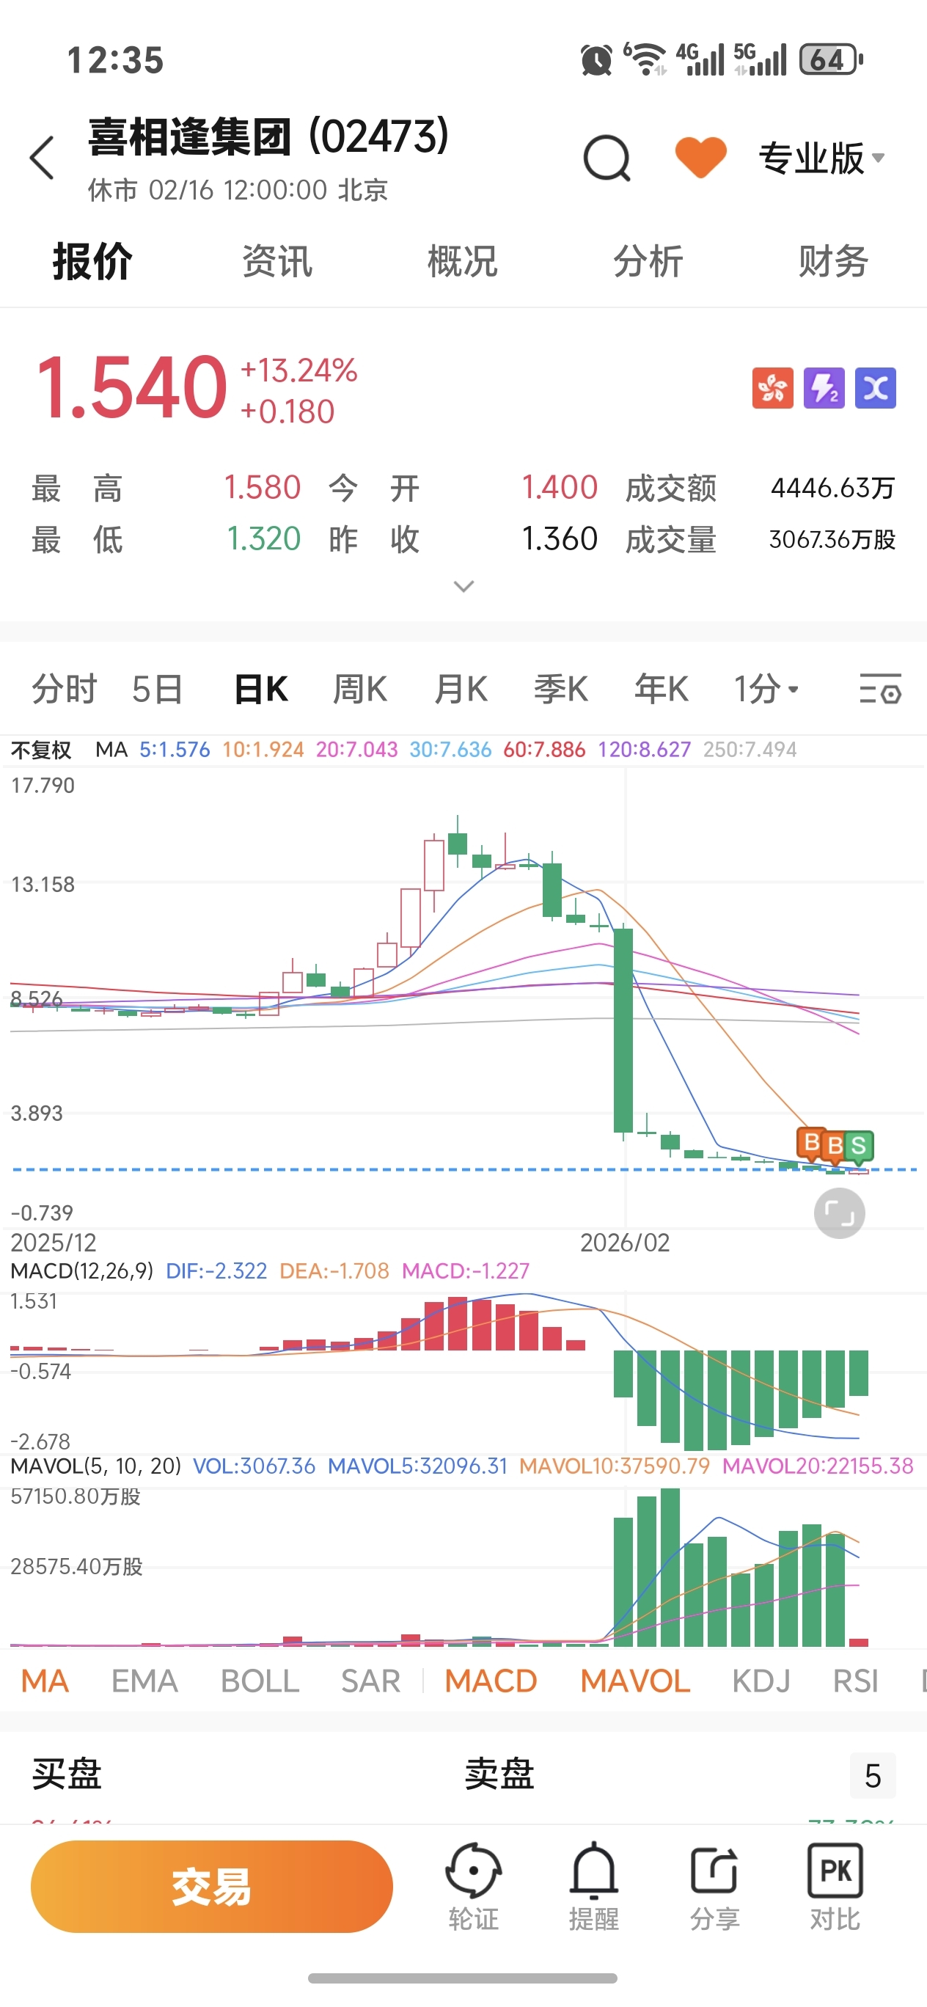Tap the MA 5:1.576 value
927x2007 pixels.
pyautogui.click(x=175, y=750)
